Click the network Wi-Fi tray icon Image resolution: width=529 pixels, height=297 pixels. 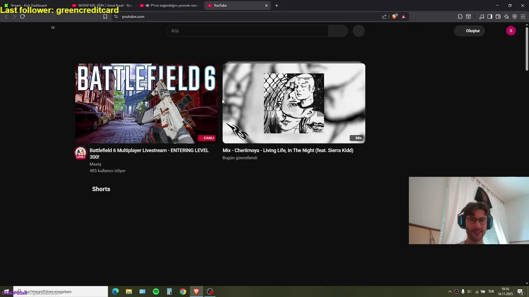point(476,292)
